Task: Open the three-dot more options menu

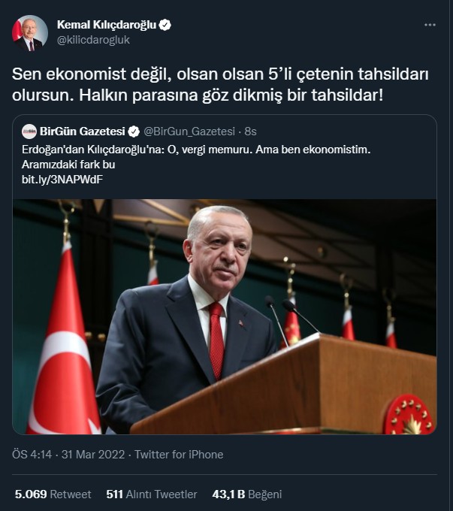Action: [430, 25]
